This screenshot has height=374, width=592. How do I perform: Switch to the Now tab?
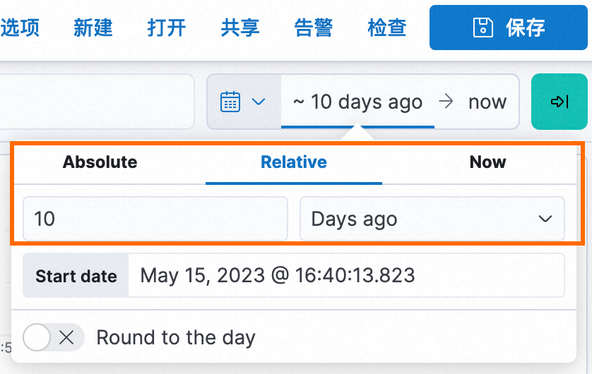coord(487,162)
